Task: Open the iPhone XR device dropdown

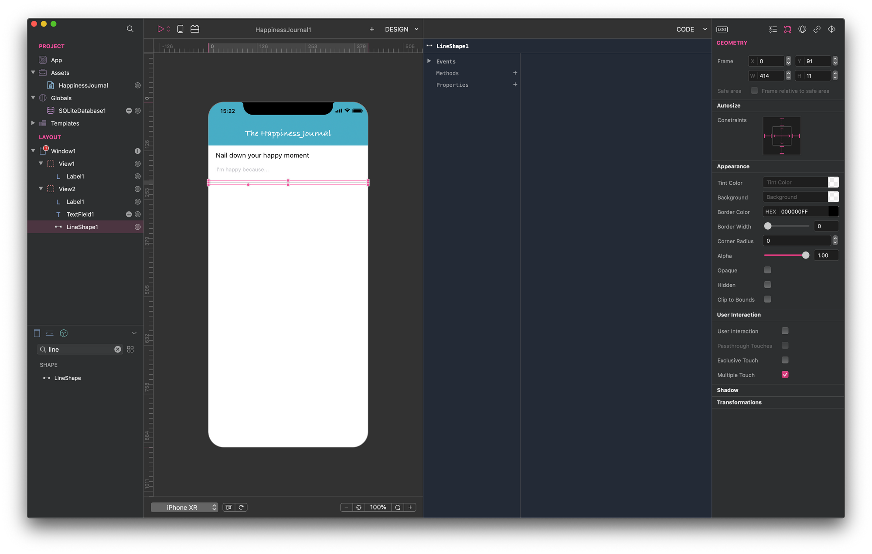Action: (184, 507)
